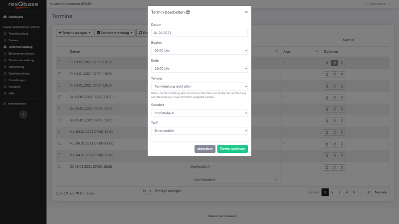Open the Datenschutz link in the footer
Viewport: 399px width, 224px height.
coord(216,216)
